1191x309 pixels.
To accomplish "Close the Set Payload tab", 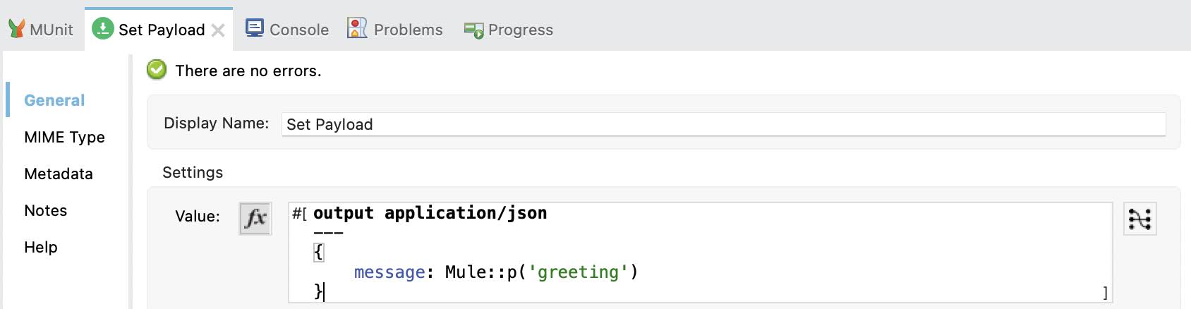I will point(218,30).
